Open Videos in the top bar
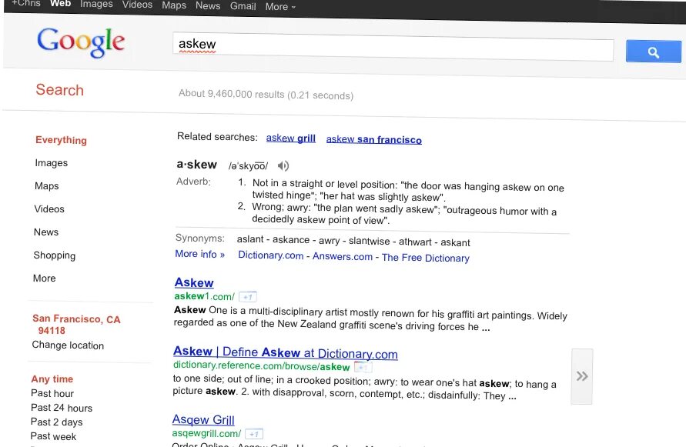This screenshot has height=447, width=686. click(137, 5)
